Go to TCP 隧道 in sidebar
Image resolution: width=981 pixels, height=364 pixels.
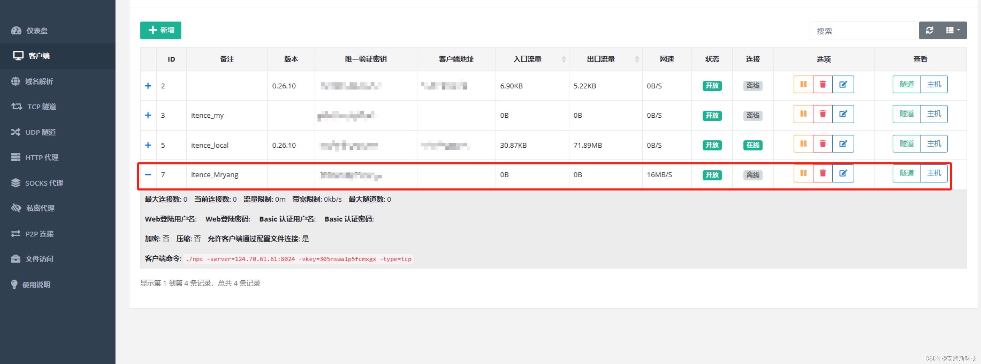41,107
